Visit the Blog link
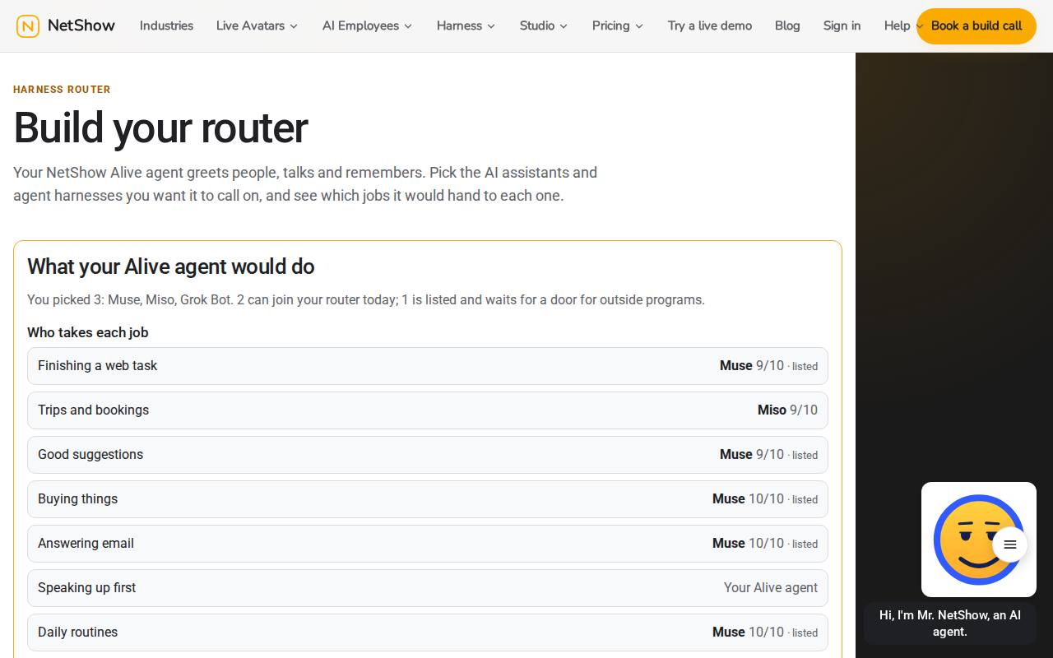 pyautogui.click(x=787, y=25)
